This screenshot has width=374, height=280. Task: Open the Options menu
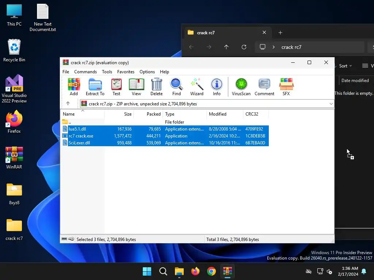(x=147, y=72)
